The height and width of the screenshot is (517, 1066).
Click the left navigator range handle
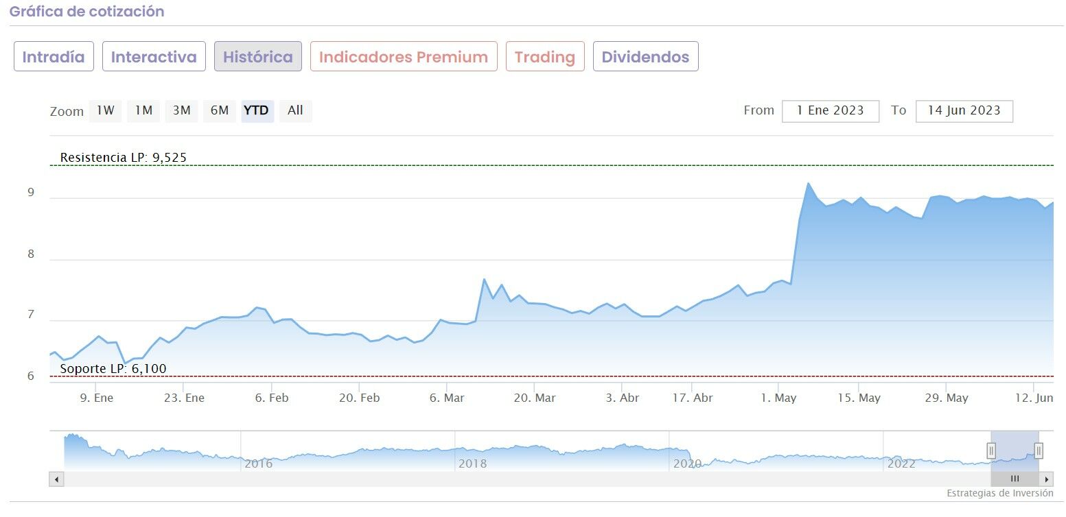tap(991, 450)
